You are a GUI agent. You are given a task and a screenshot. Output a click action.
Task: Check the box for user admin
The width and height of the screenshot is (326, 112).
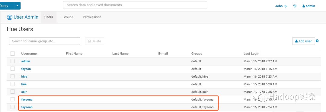pyautogui.click(x=13, y=61)
